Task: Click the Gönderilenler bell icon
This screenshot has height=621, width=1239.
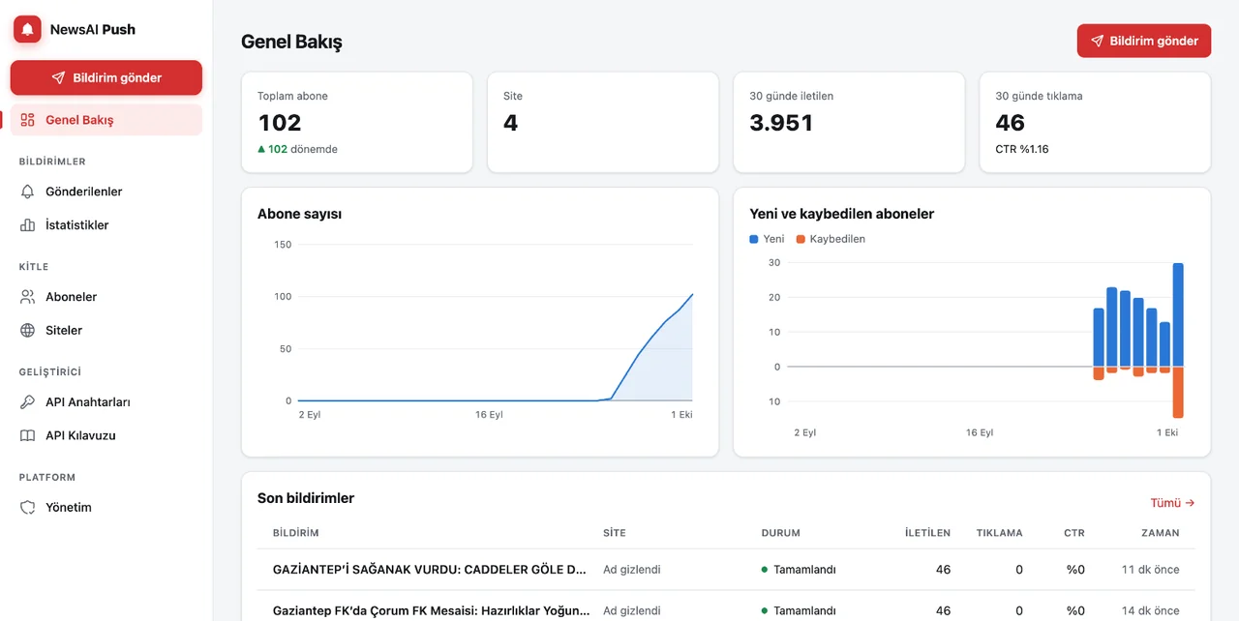Action: (28, 192)
